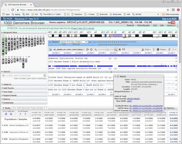The width and height of the screenshot is (182, 144).
Task: Click the Reset All link
Action: pos(130,25)
